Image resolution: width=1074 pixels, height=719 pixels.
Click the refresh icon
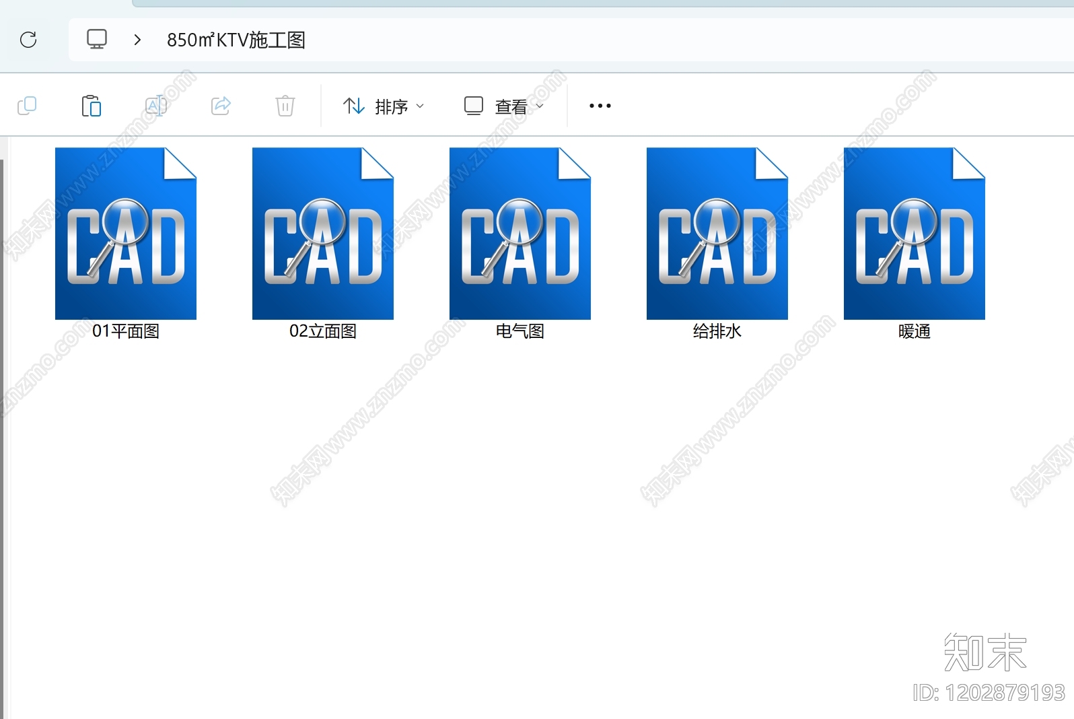(28, 40)
